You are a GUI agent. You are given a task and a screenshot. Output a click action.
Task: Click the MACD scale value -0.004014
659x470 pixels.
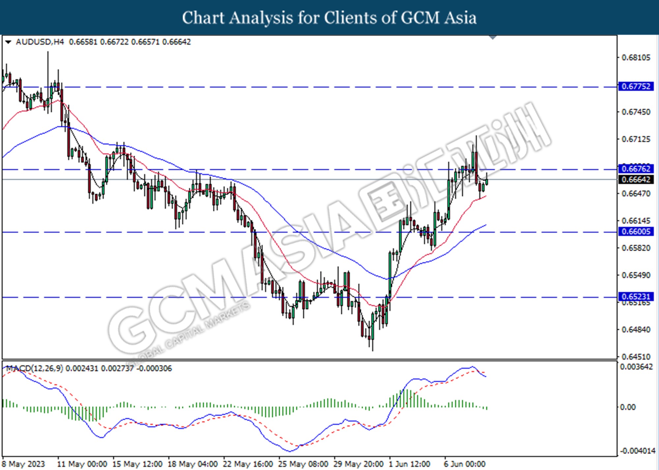pyautogui.click(x=638, y=451)
